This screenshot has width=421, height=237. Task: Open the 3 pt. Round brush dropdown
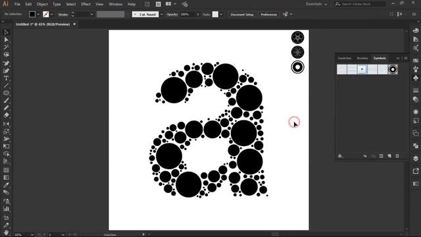pyautogui.click(x=161, y=14)
